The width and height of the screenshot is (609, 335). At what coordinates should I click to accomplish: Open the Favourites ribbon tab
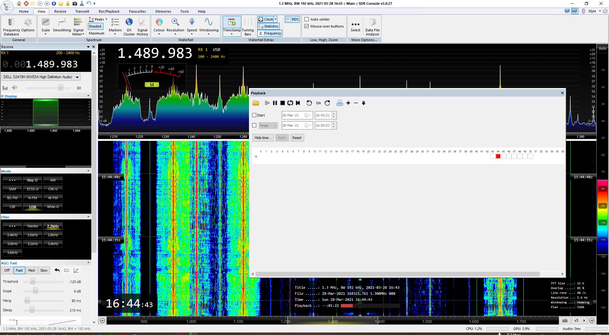[137, 11]
